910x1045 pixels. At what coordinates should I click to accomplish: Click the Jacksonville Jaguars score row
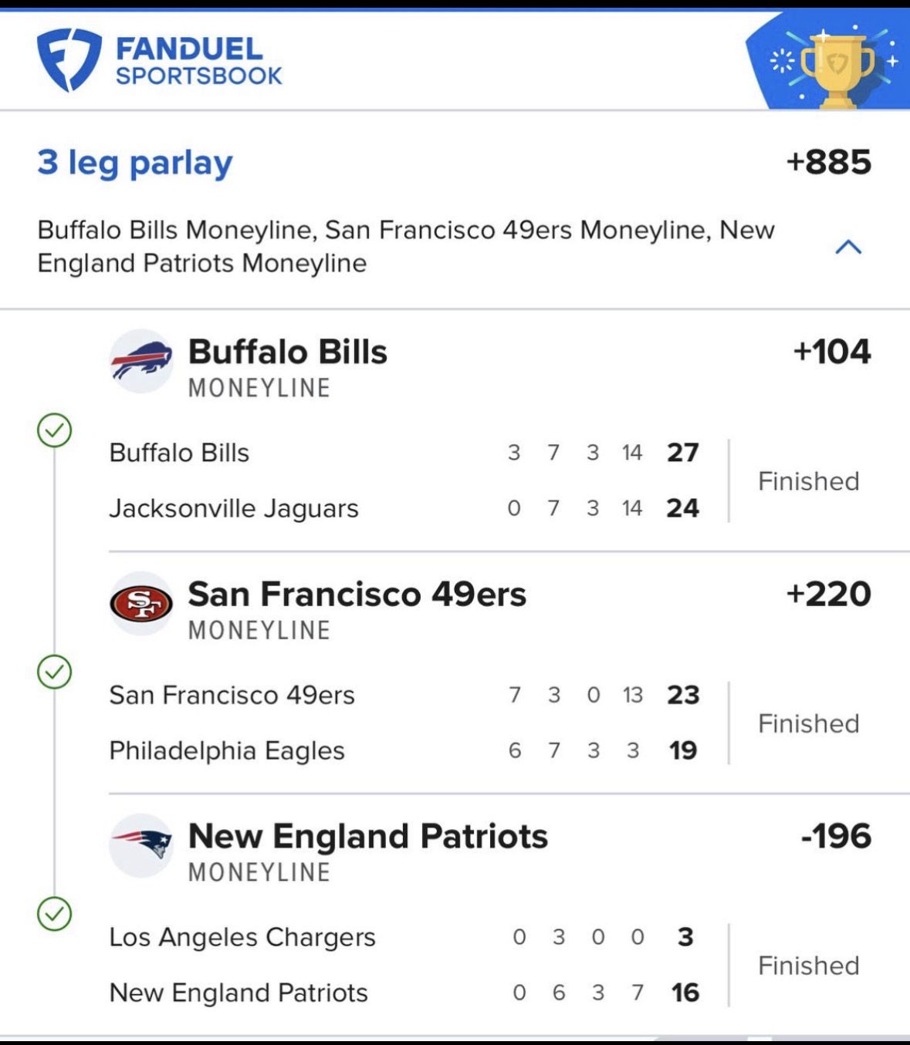coord(403,508)
